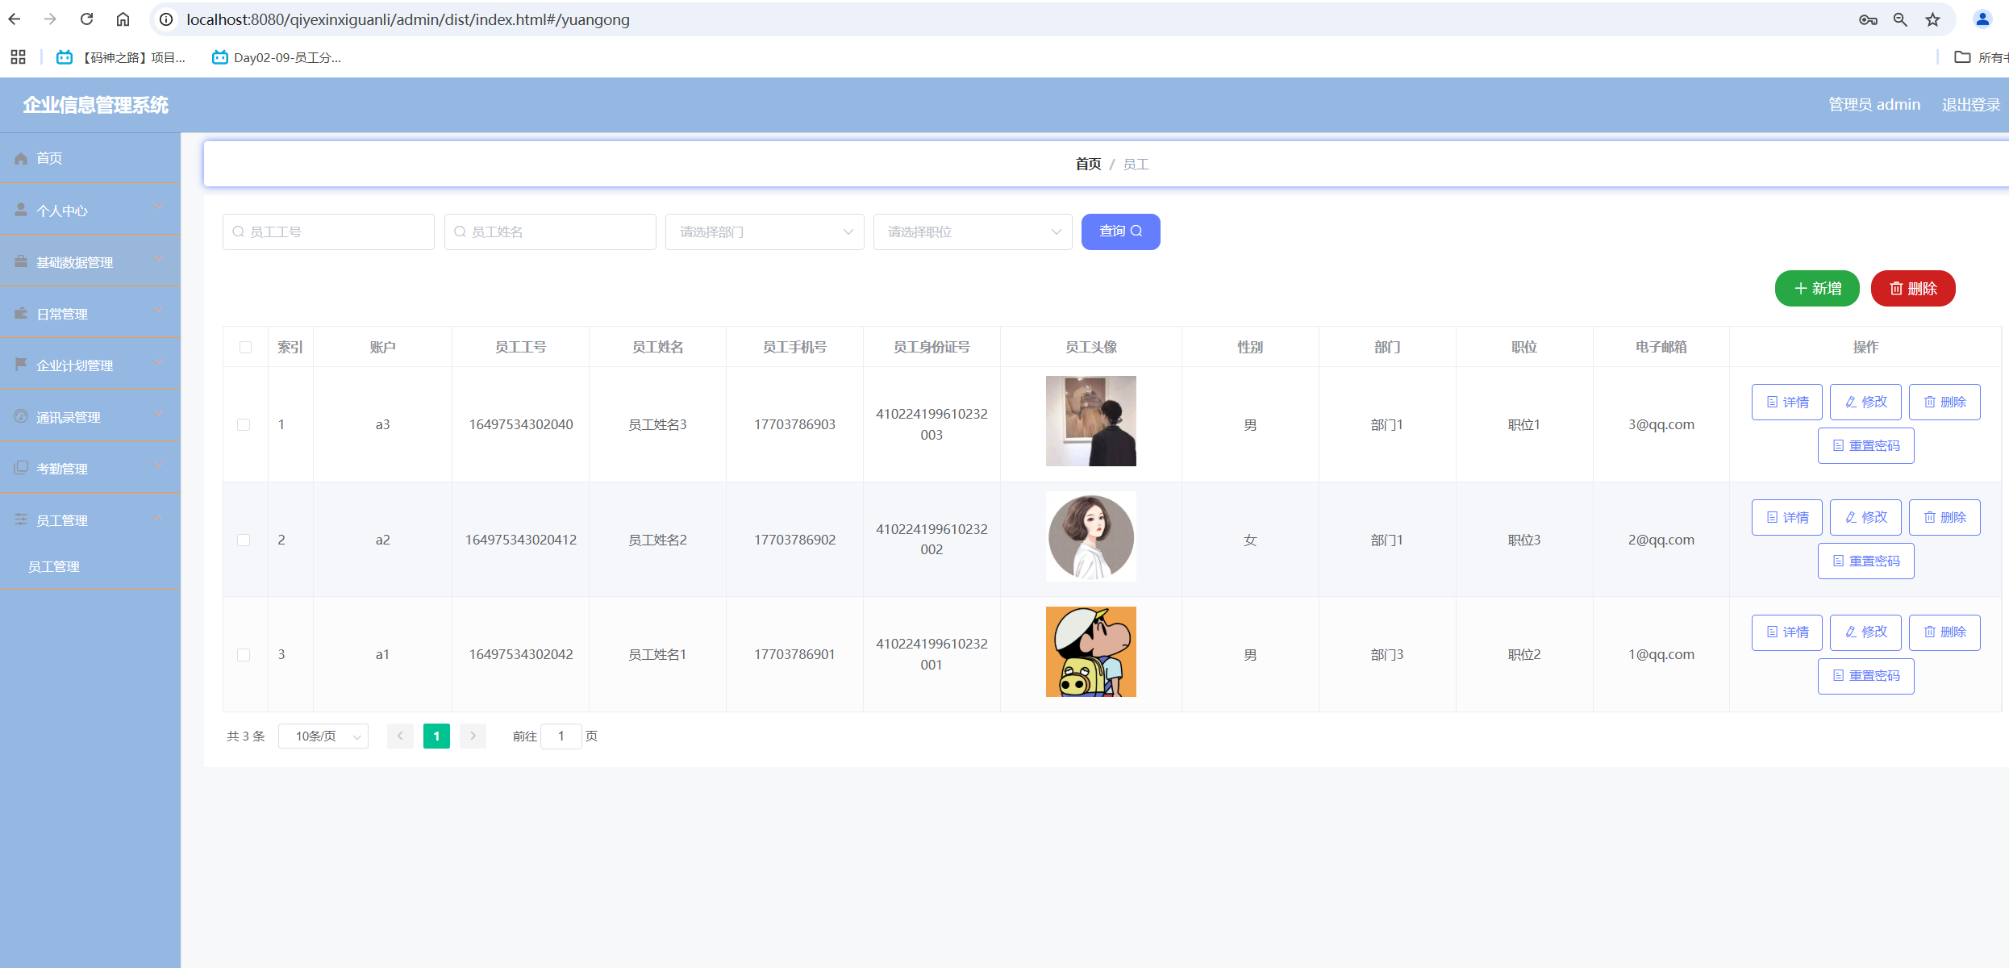Click the apps grid icon in bookmarks bar
The height and width of the screenshot is (968, 2009).
click(18, 57)
